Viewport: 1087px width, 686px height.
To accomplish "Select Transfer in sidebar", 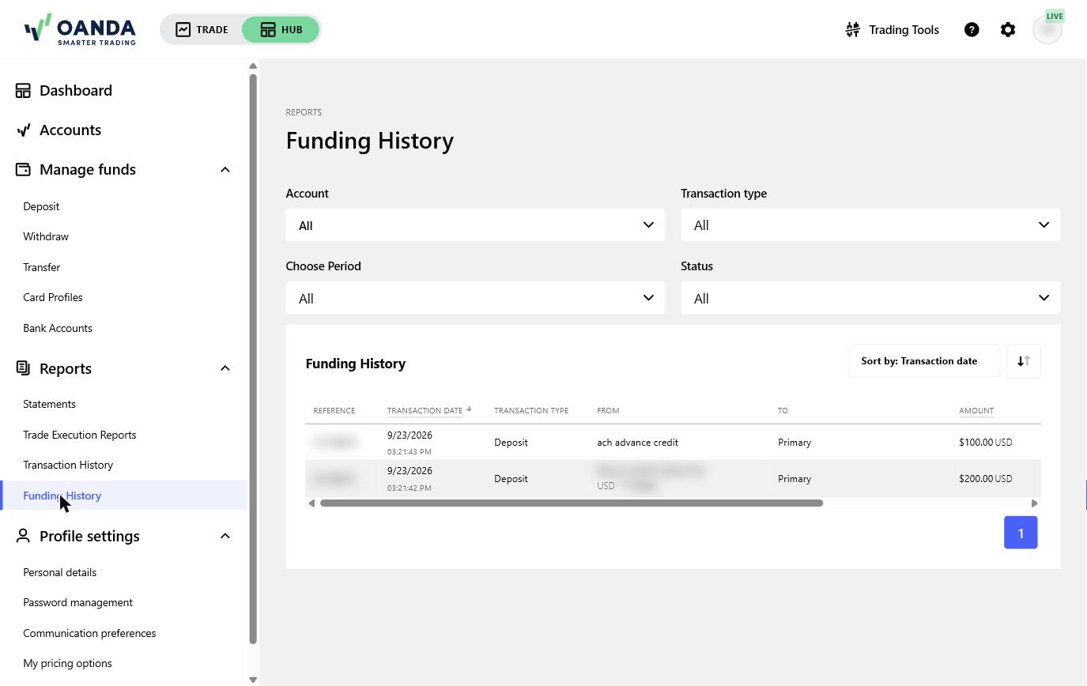I will pos(42,267).
